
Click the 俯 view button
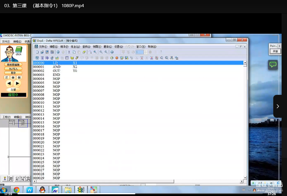[13, 77]
